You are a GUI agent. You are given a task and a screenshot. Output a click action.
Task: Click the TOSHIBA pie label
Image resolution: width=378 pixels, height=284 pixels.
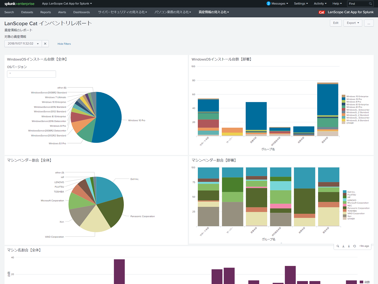(59, 192)
